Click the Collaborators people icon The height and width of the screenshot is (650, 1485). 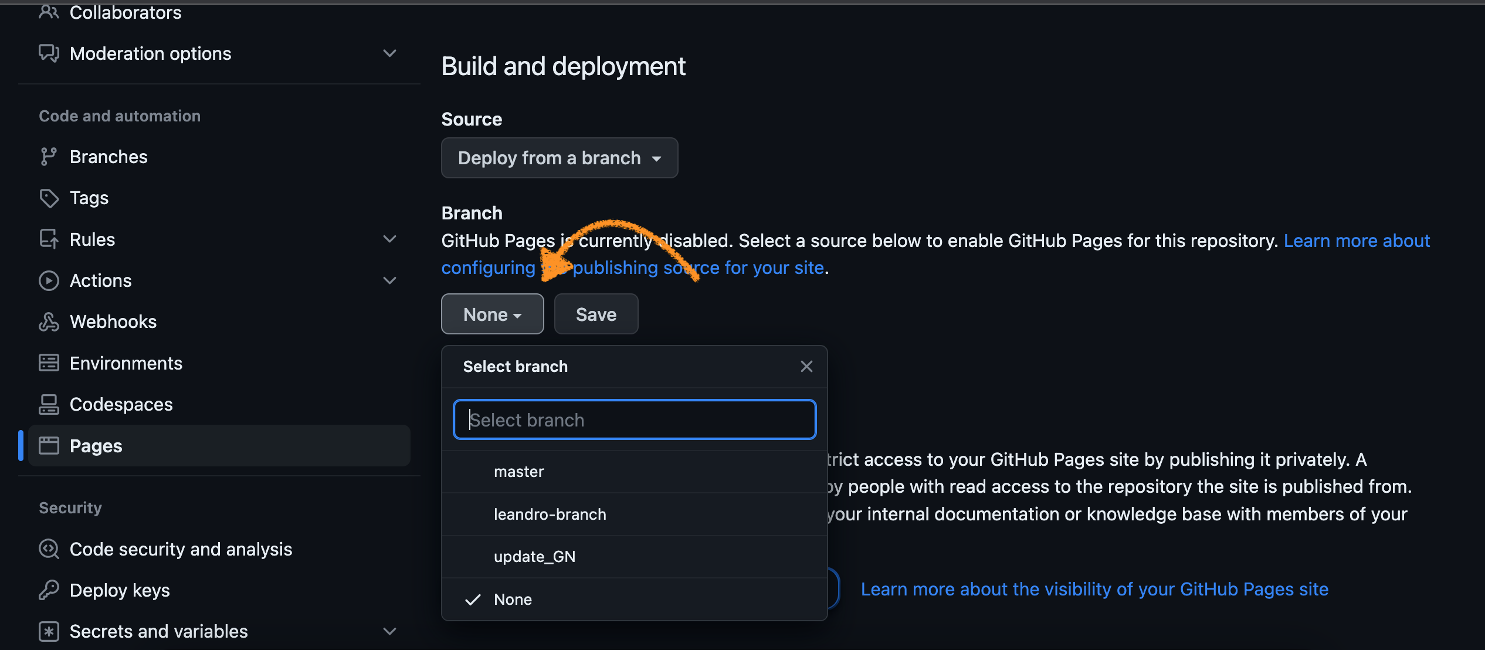tap(49, 12)
